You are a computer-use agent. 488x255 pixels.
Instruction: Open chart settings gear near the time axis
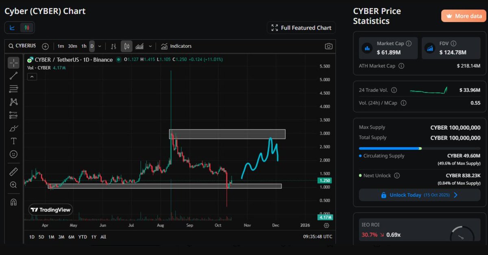pos(327,225)
